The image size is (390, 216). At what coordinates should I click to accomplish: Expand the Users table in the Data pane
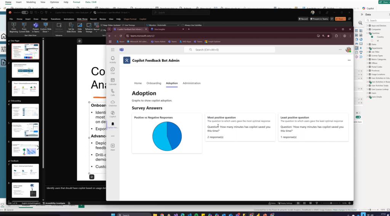point(367,93)
